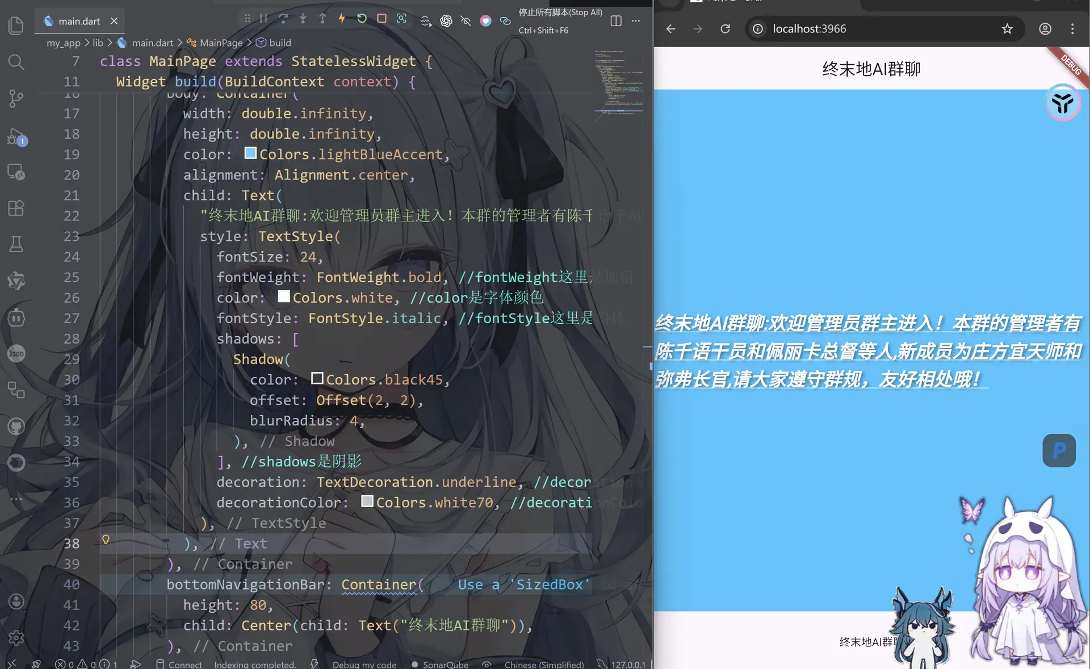
Task: Click the blue P floating button
Action: pos(1059,450)
